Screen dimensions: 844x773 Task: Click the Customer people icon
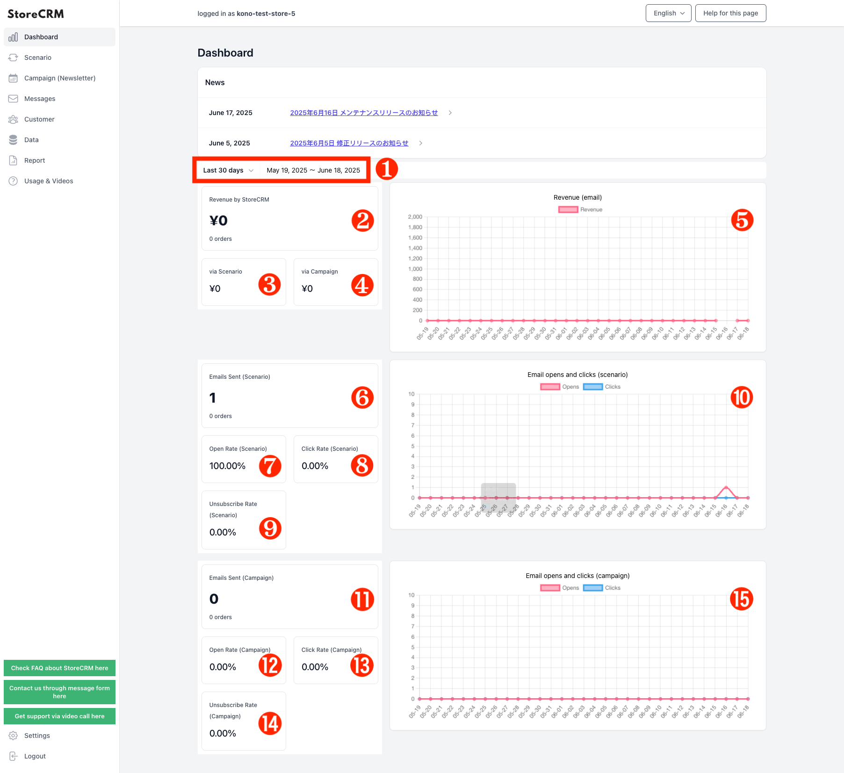point(13,119)
